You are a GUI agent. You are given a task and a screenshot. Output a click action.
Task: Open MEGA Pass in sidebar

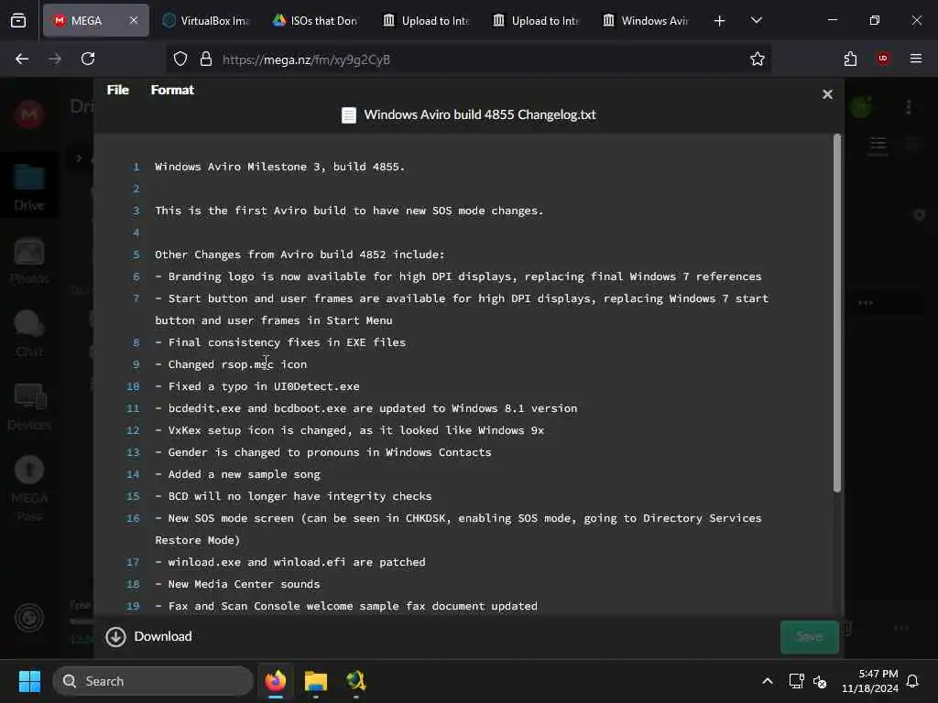(28, 489)
